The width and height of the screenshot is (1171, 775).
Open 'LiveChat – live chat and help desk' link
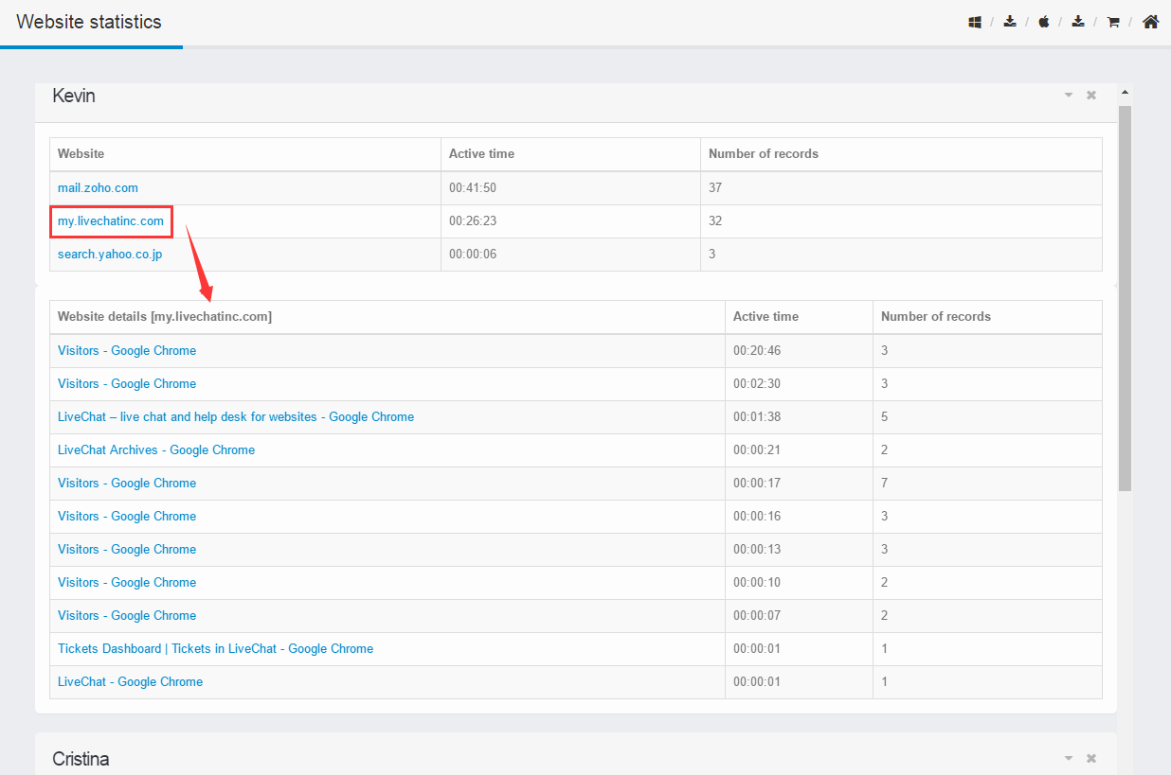[236, 417]
